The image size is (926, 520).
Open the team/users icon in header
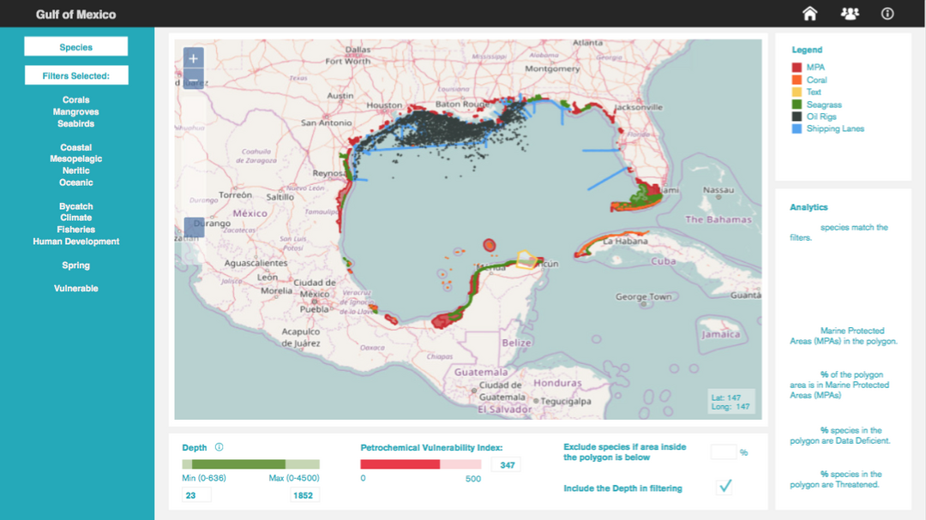click(x=849, y=14)
